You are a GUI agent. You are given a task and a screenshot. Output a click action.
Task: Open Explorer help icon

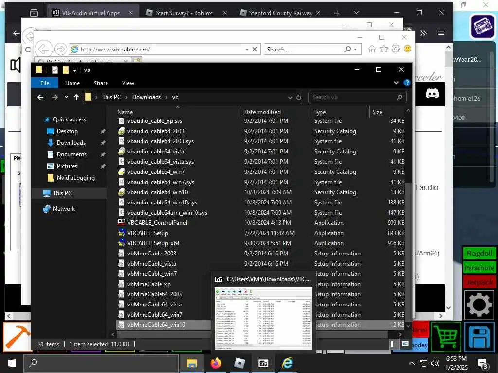[x=407, y=83]
